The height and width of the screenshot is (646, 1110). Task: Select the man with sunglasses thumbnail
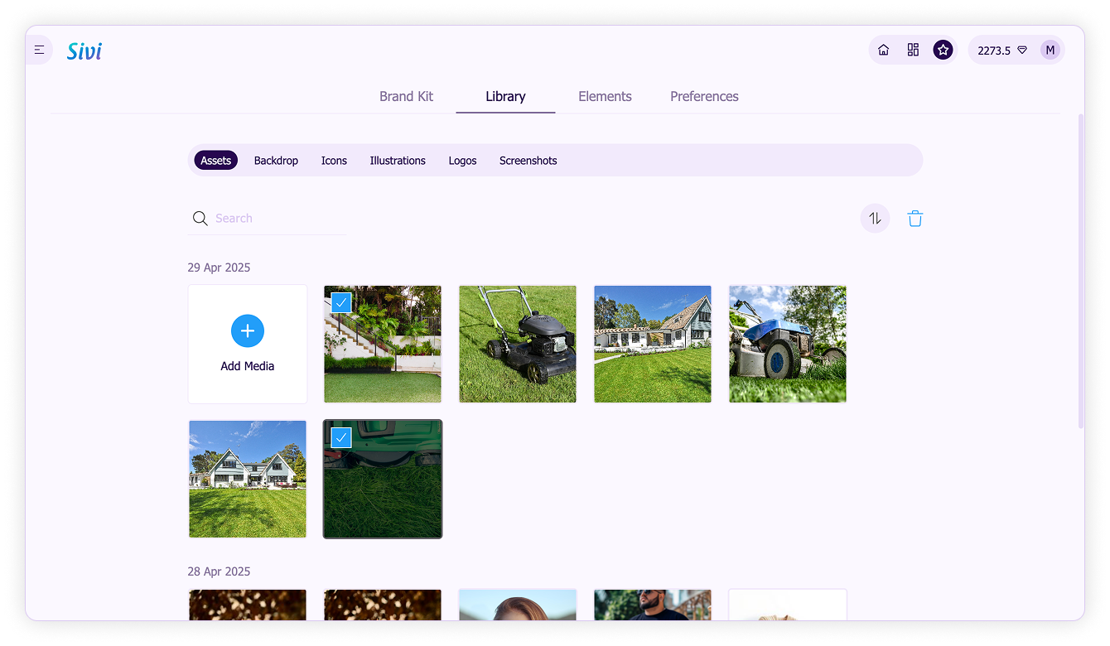click(x=653, y=605)
